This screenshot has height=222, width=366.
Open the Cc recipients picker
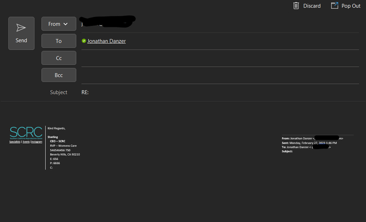pos(59,58)
